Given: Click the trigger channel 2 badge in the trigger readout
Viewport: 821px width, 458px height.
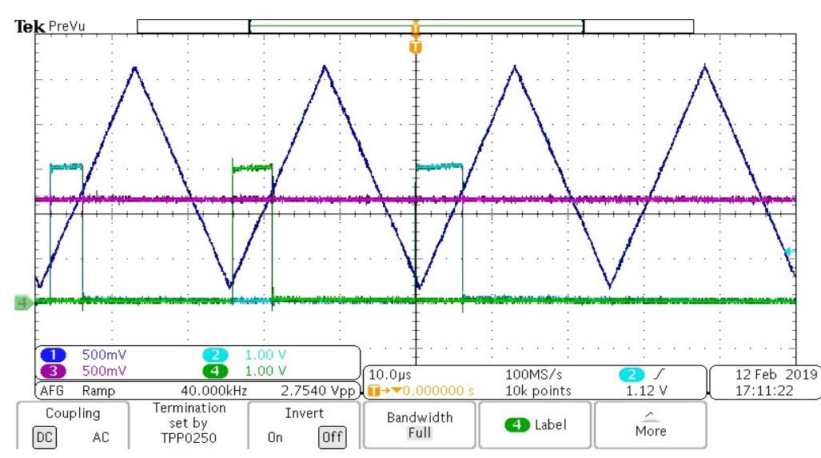Looking at the screenshot, I should 631,374.
